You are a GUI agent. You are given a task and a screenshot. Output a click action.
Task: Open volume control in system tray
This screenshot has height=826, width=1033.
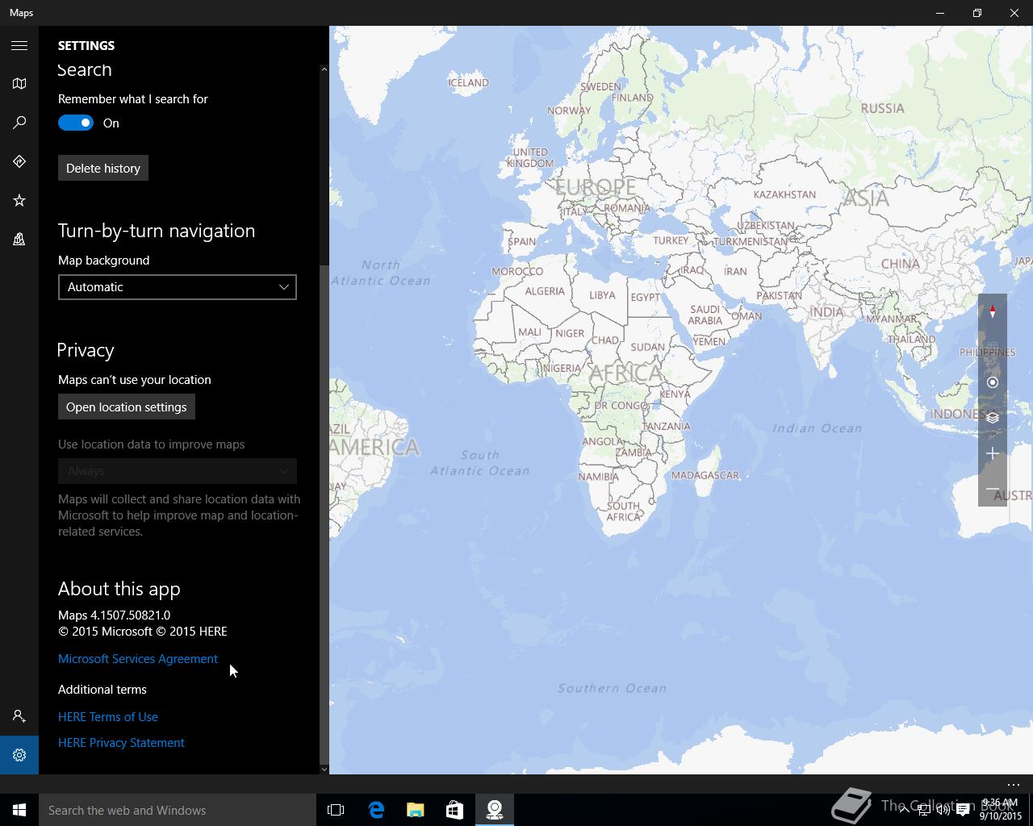point(943,810)
